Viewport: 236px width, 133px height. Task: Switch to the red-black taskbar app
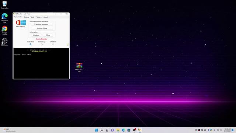[x=134, y=130]
